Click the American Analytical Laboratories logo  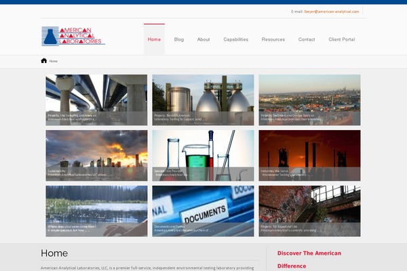click(x=73, y=36)
